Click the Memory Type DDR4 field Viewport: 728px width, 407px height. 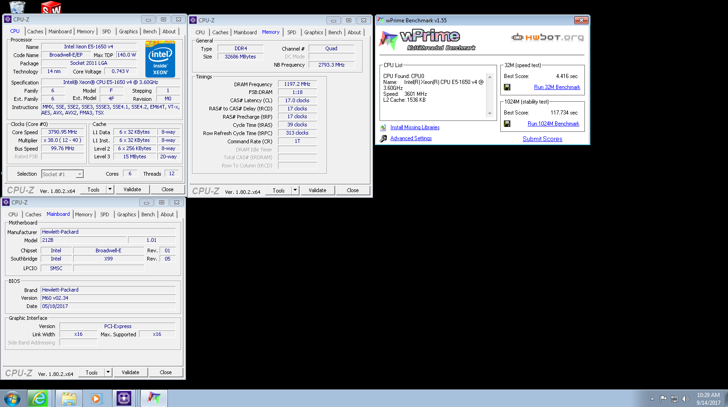tap(241, 48)
